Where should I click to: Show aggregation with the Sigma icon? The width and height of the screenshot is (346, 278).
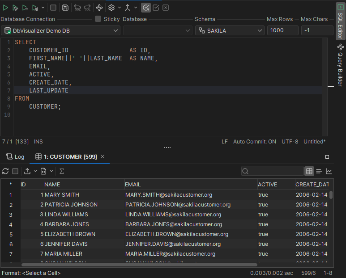[62, 171]
